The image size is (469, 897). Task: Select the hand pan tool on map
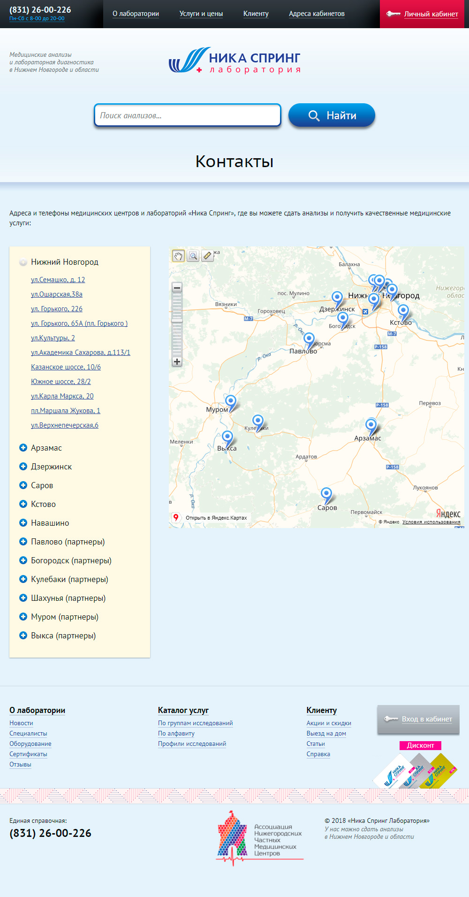click(178, 256)
